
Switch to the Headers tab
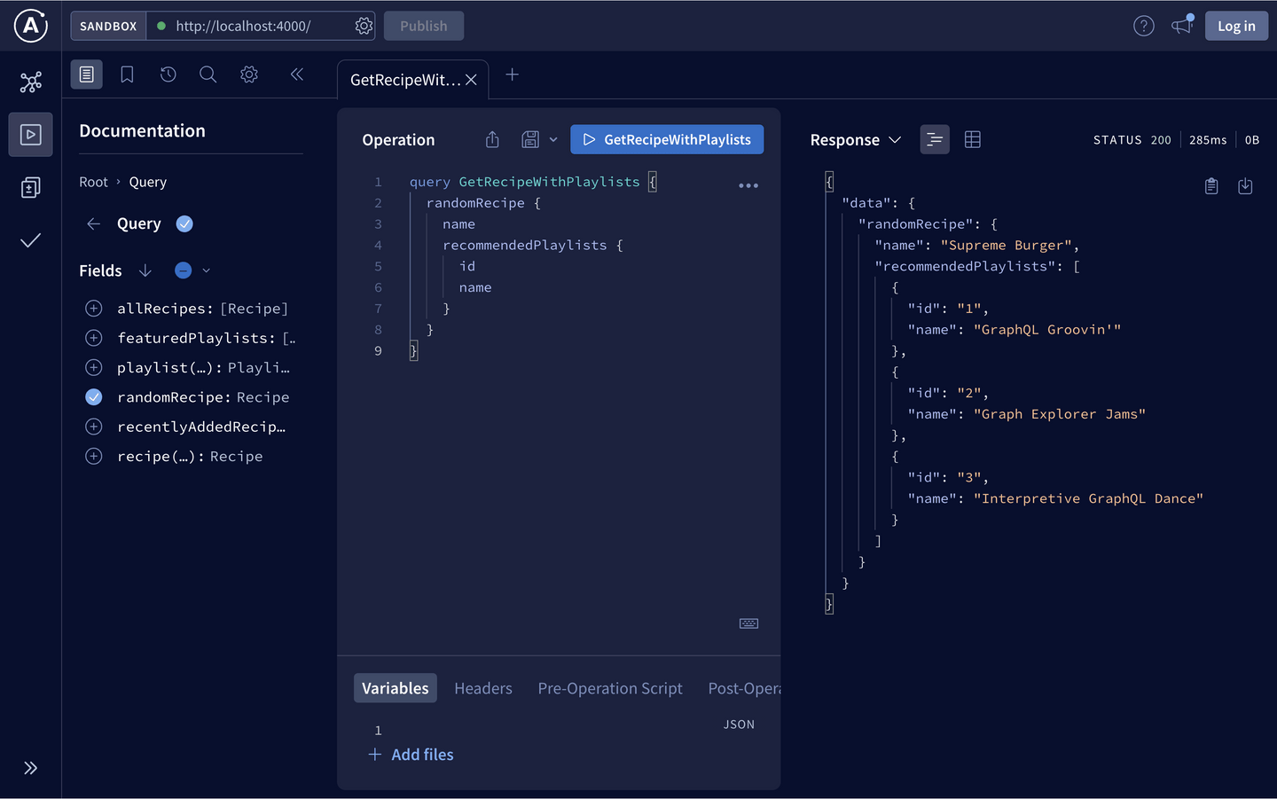click(483, 688)
